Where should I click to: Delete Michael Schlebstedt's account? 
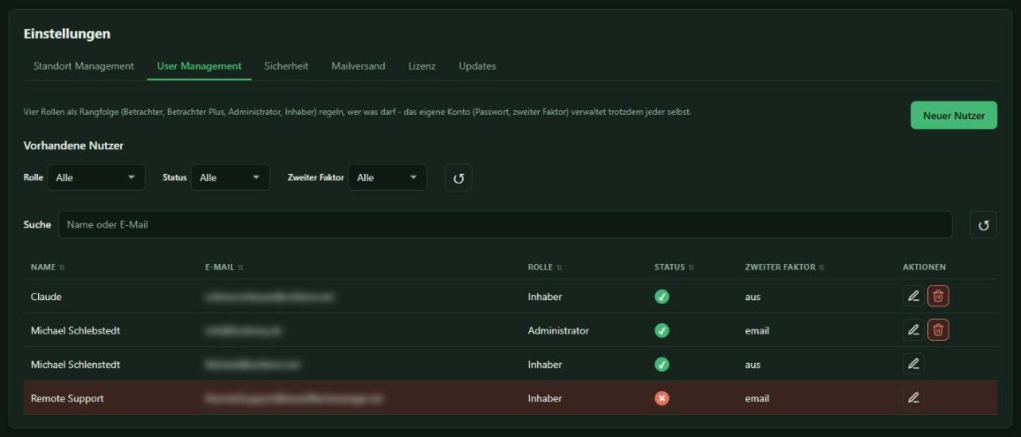[938, 330]
